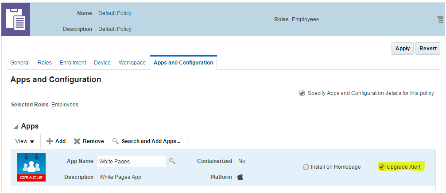This screenshot has width=446, height=193.
Task: Select the Apps and Configuration tab
Action: click(183, 63)
